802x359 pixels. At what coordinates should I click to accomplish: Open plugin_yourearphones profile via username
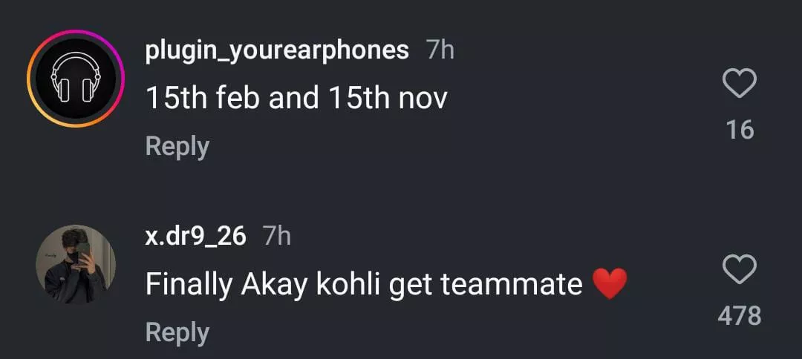click(277, 50)
